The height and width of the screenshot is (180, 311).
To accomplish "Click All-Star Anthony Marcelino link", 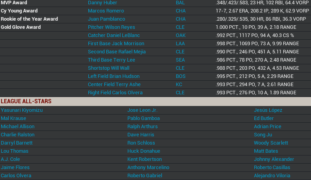I will (148, 168).
